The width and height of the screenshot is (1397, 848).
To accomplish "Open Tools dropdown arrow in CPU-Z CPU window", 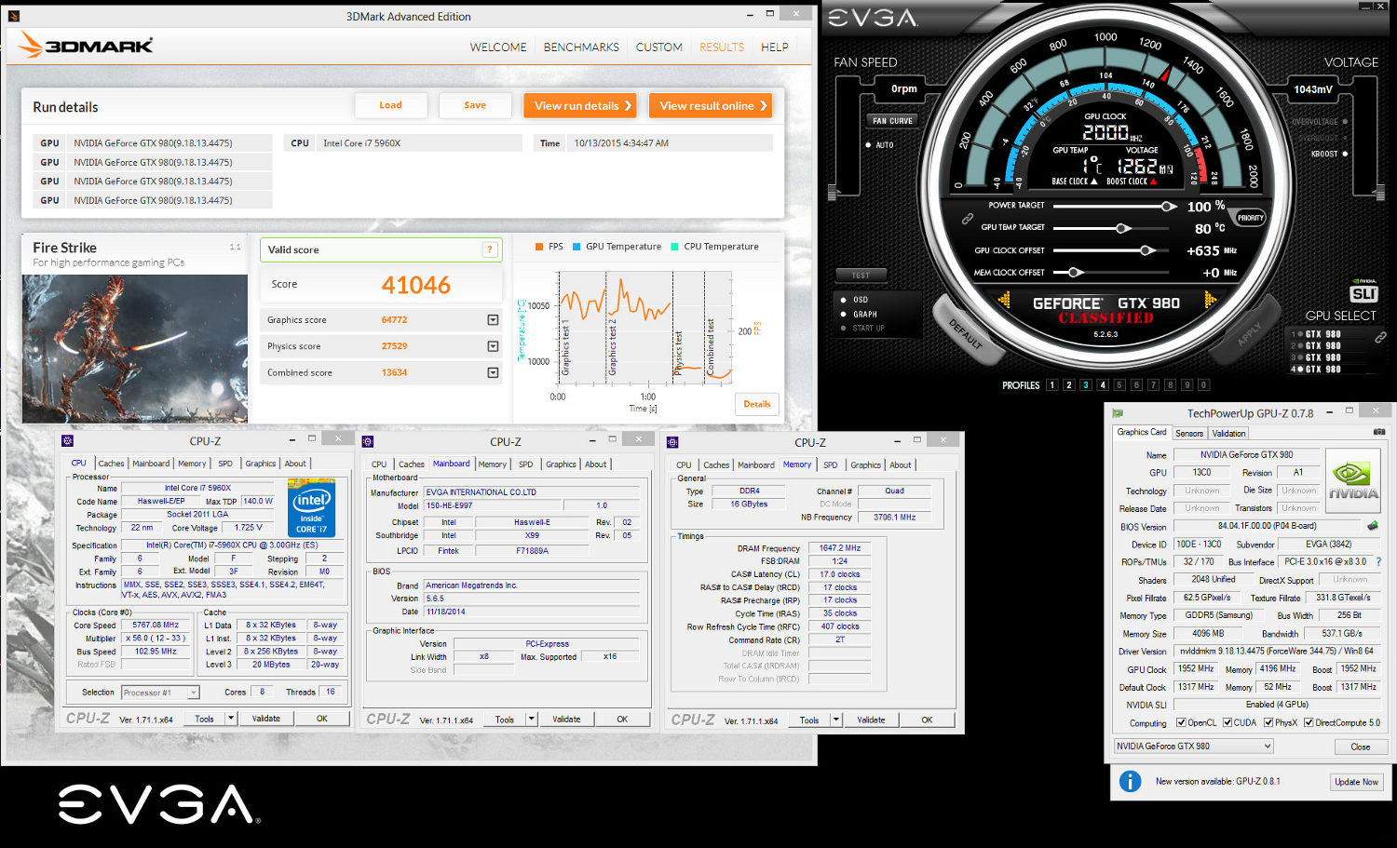I will coord(231,718).
